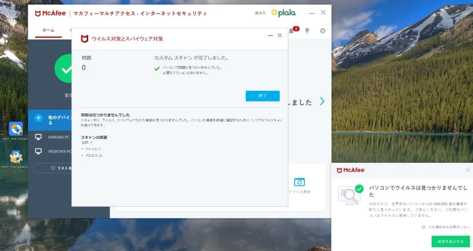Click the スキャンの概要 heading
473x251 pixels.
[x=94, y=137]
